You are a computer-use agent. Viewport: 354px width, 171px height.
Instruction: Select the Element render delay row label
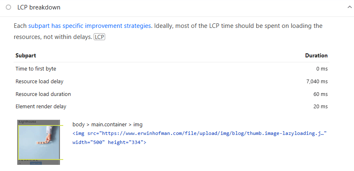(41, 107)
